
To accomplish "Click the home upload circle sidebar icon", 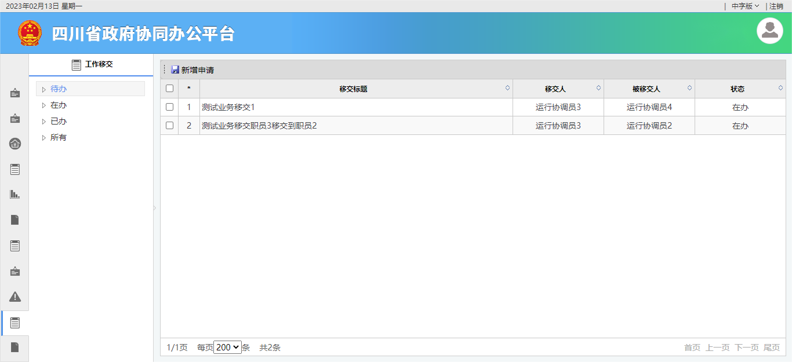I will tap(15, 144).
